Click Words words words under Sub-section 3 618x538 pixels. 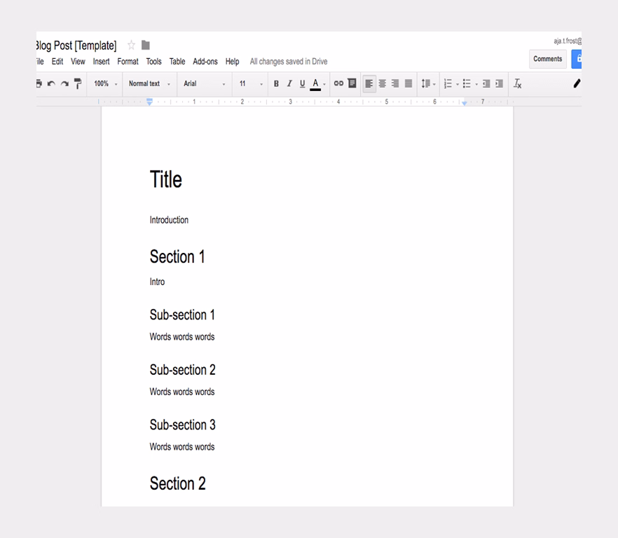(x=182, y=447)
